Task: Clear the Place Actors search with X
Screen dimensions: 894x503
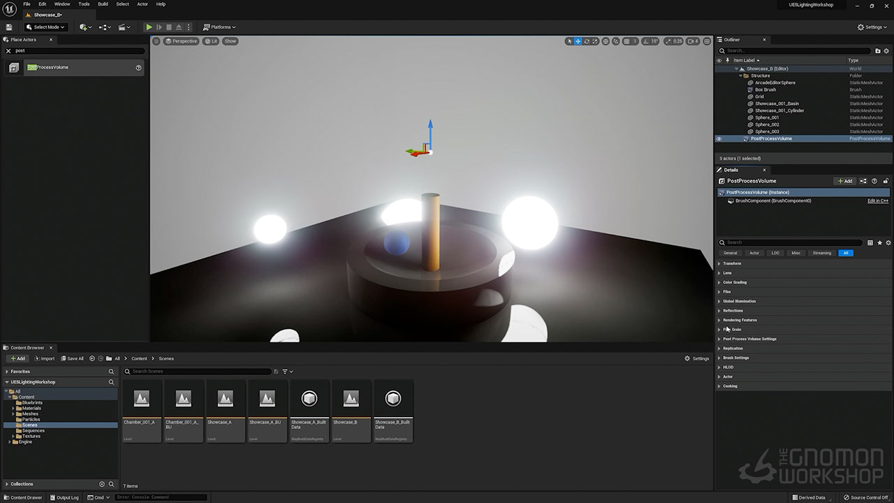Action: (8, 51)
